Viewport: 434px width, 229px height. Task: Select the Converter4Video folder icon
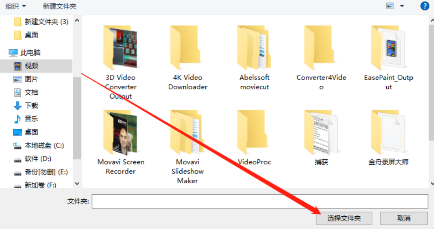coord(319,47)
